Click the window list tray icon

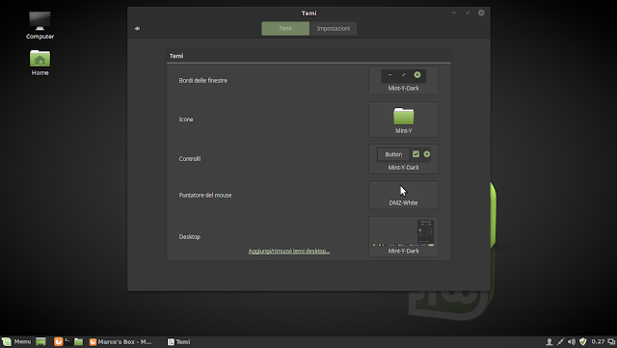click(611, 341)
